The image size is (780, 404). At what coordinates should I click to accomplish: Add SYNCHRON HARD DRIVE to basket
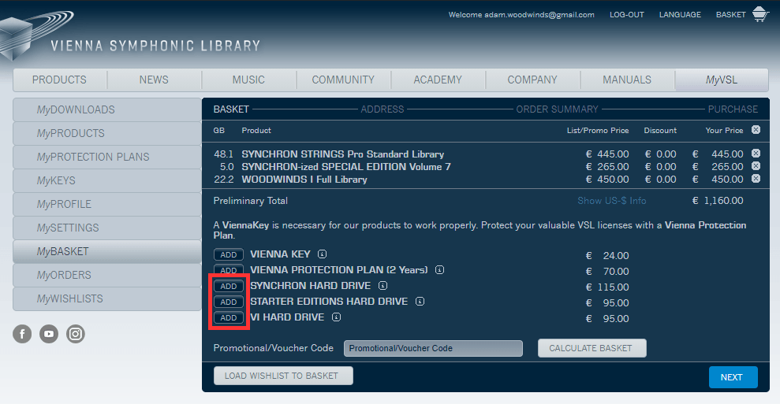click(x=229, y=286)
